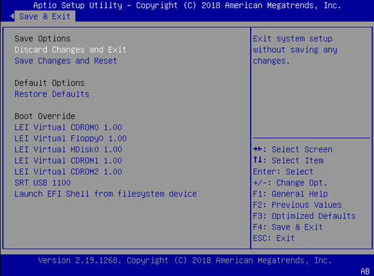Click the left arrow beside Save & Exit
Screen dimensions: 374x276
click(x=12, y=16)
